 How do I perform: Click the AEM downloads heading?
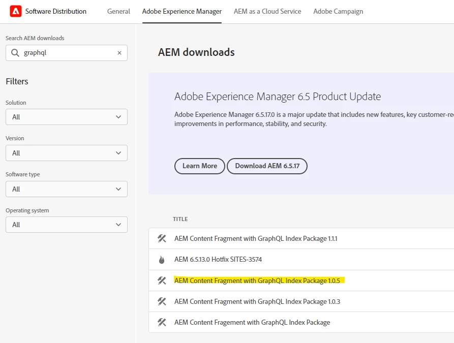point(196,52)
